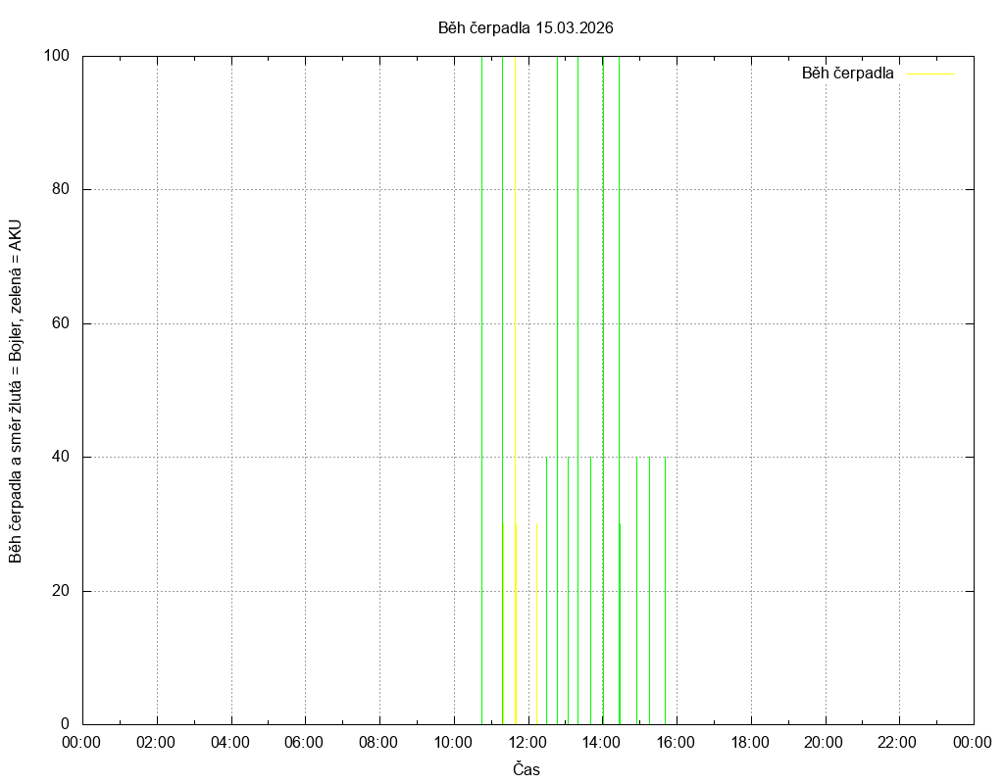Click the 18:00 x-axis tick label
The height and width of the screenshot is (784, 1004).
[750, 742]
